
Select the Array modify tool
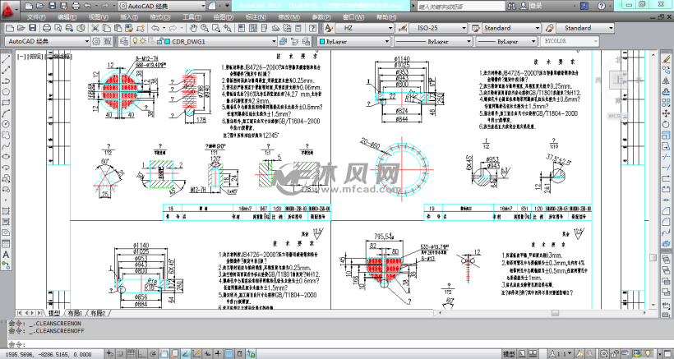tap(667, 102)
